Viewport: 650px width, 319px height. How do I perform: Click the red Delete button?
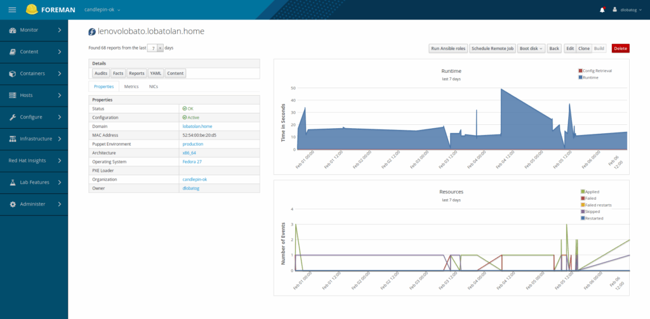tap(620, 48)
